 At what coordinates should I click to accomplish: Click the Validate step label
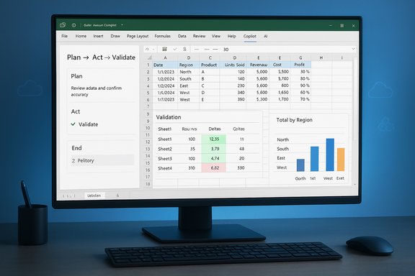tap(88, 124)
